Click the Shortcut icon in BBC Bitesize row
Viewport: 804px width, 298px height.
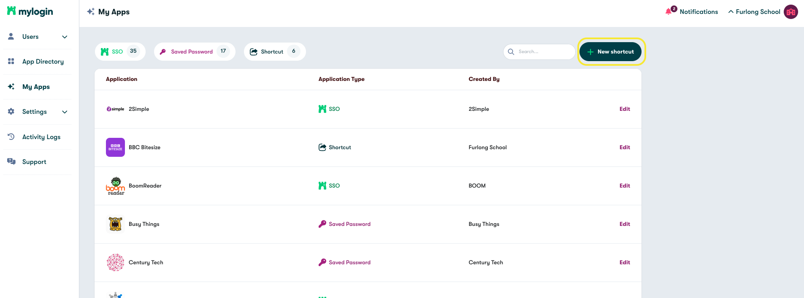pyautogui.click(x=322, y=147)
